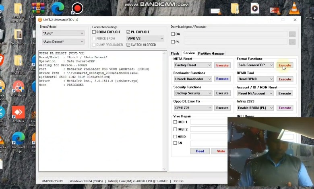Open the Brand *Auto* dropdown
The height and width of the screenshot is (189, 314).
(x=63, y=33)
